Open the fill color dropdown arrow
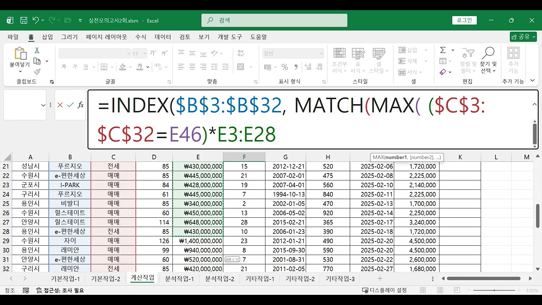This screenshot has width=542, height=305. (131, 67)
